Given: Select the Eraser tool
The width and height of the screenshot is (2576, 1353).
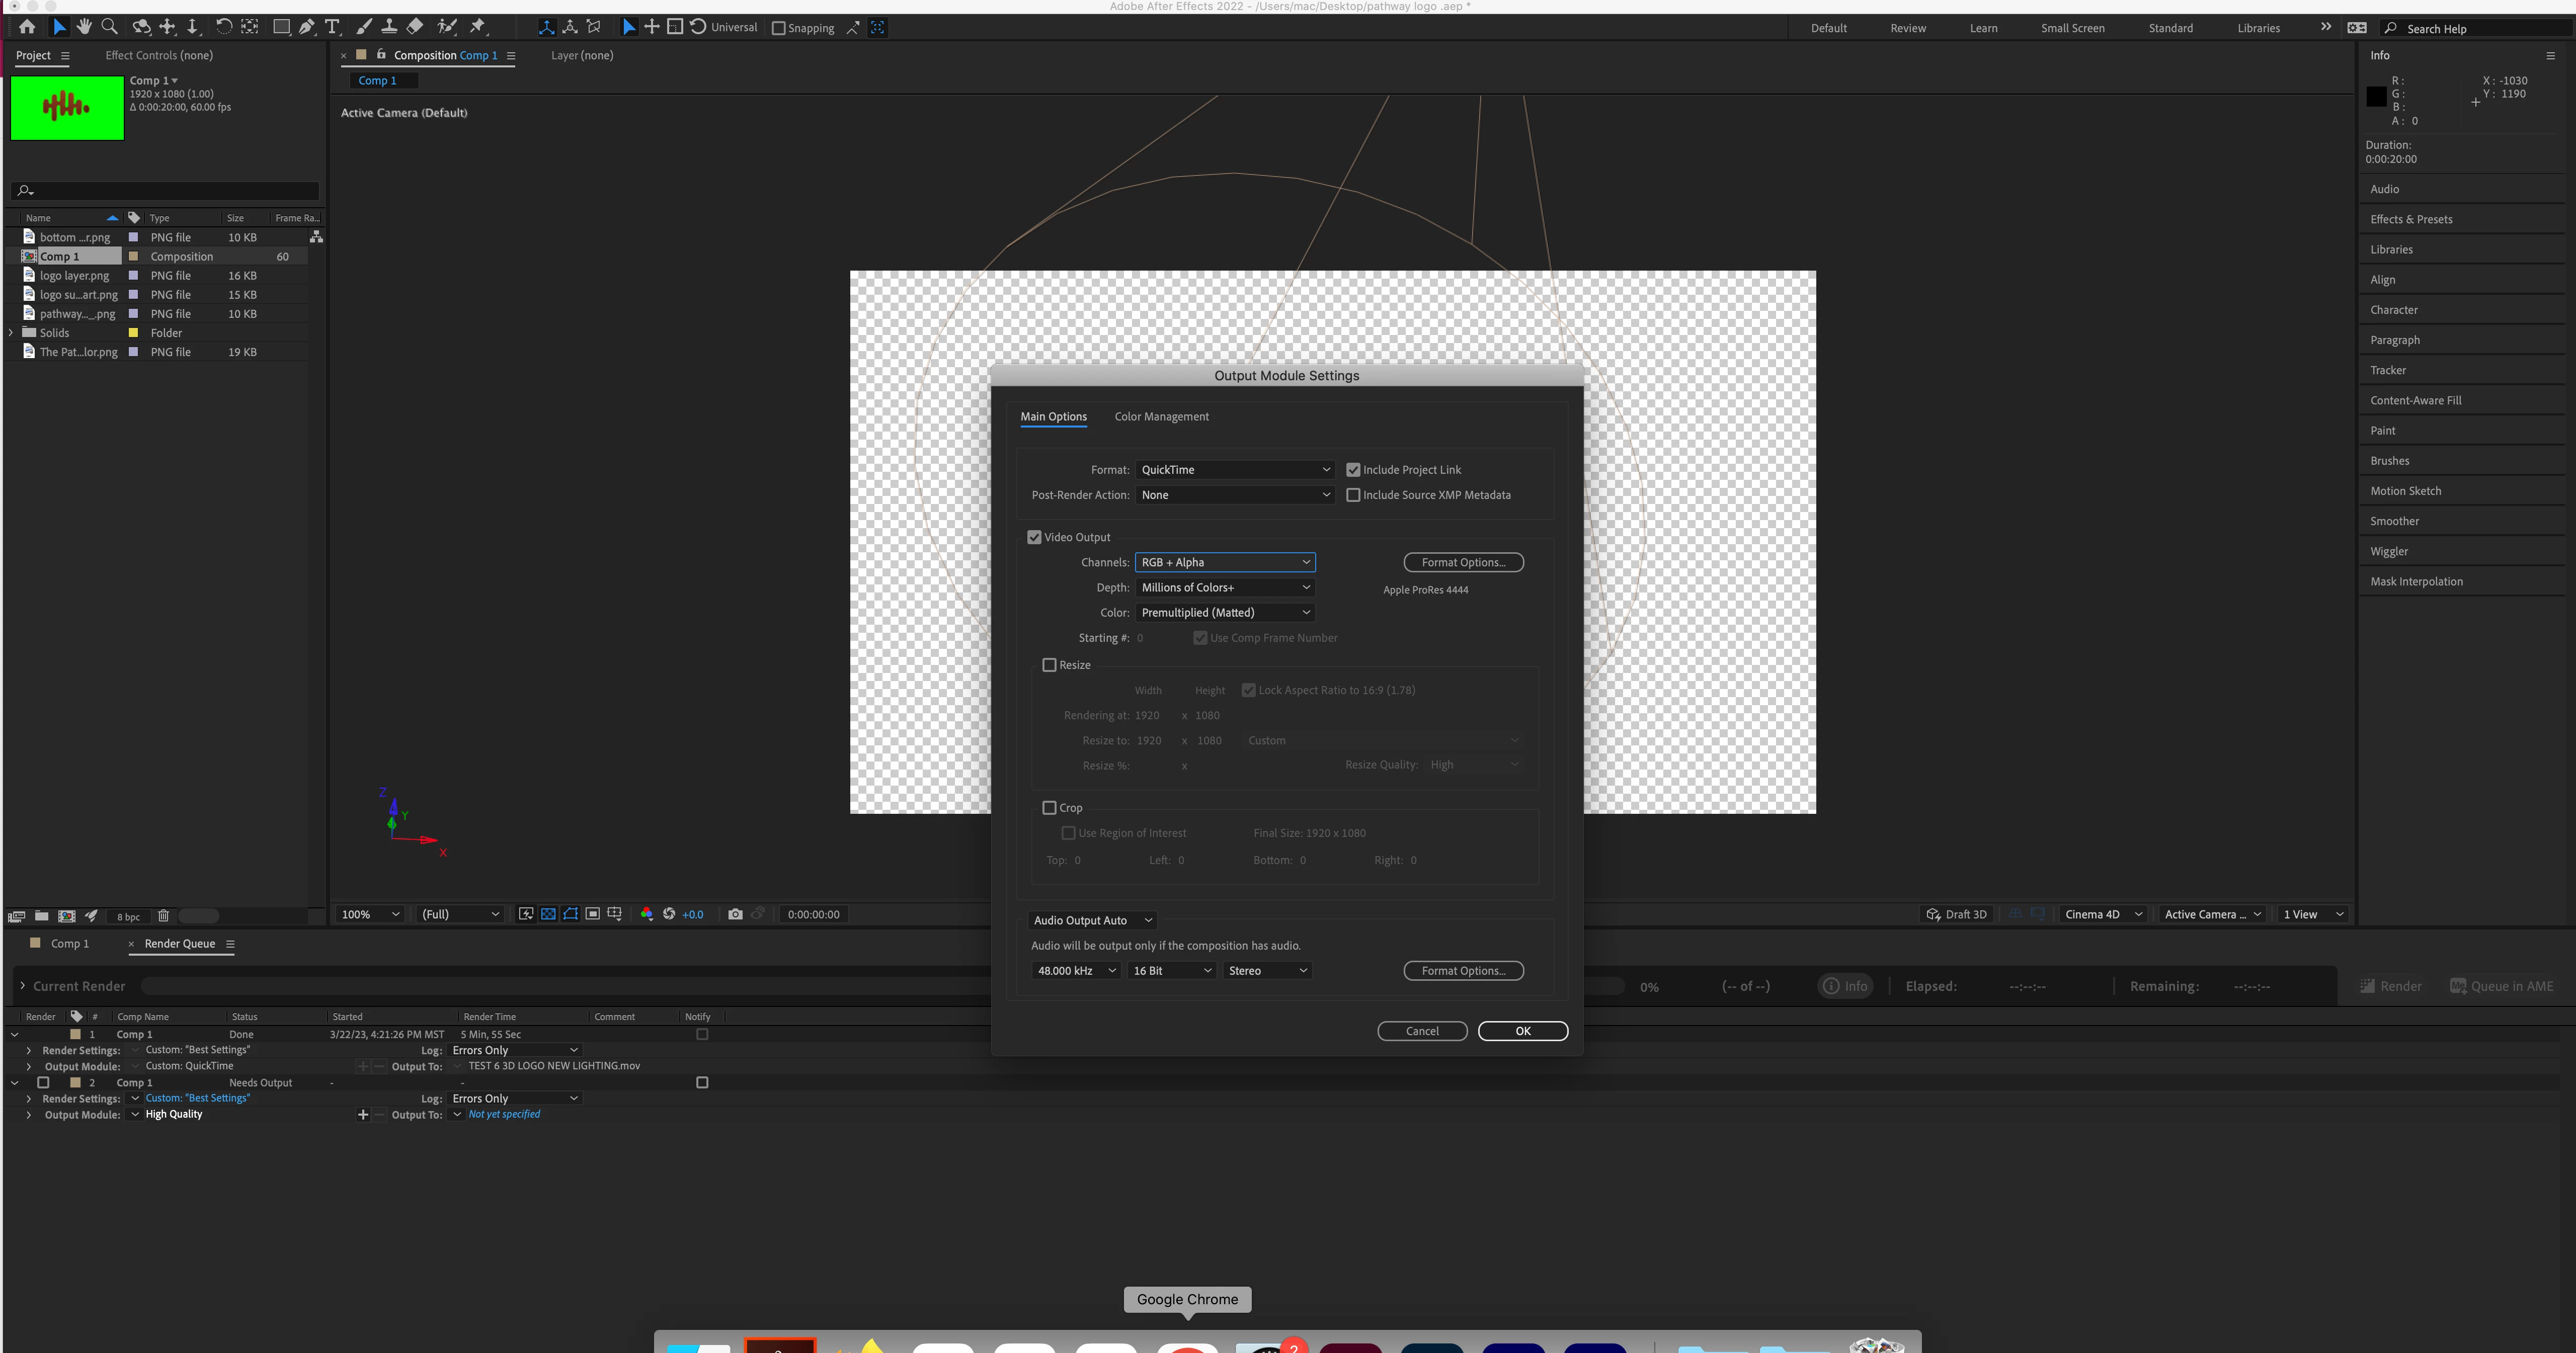Looking at the screenshot, I should coord(415,27).
